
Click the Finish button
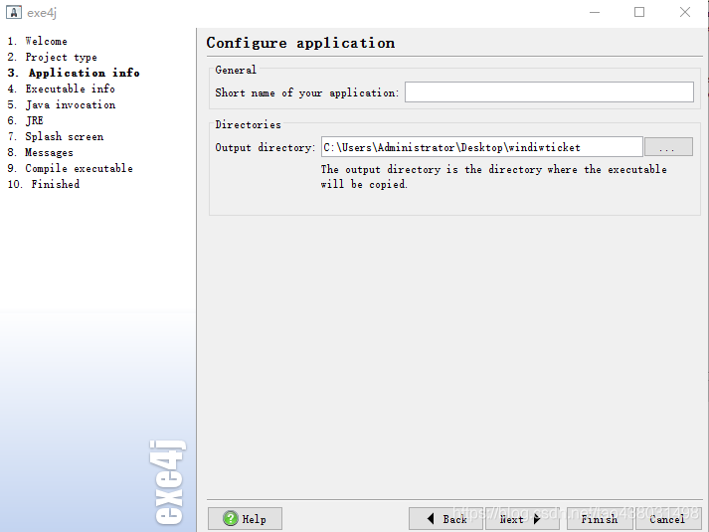[600, 518]
